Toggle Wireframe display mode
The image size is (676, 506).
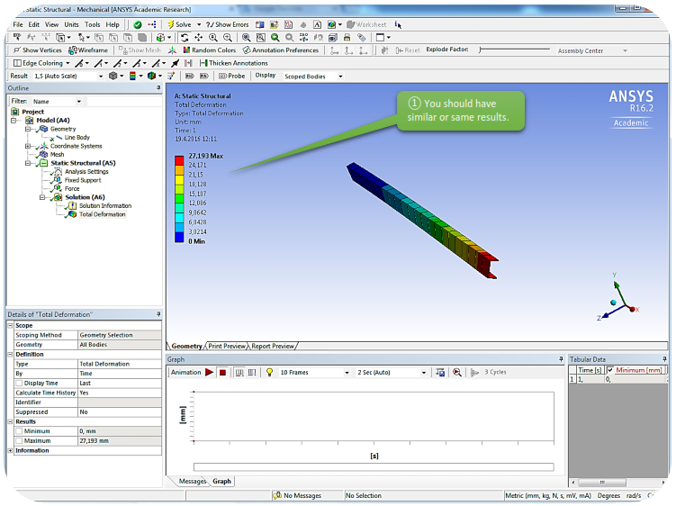[x=87, y=50]
